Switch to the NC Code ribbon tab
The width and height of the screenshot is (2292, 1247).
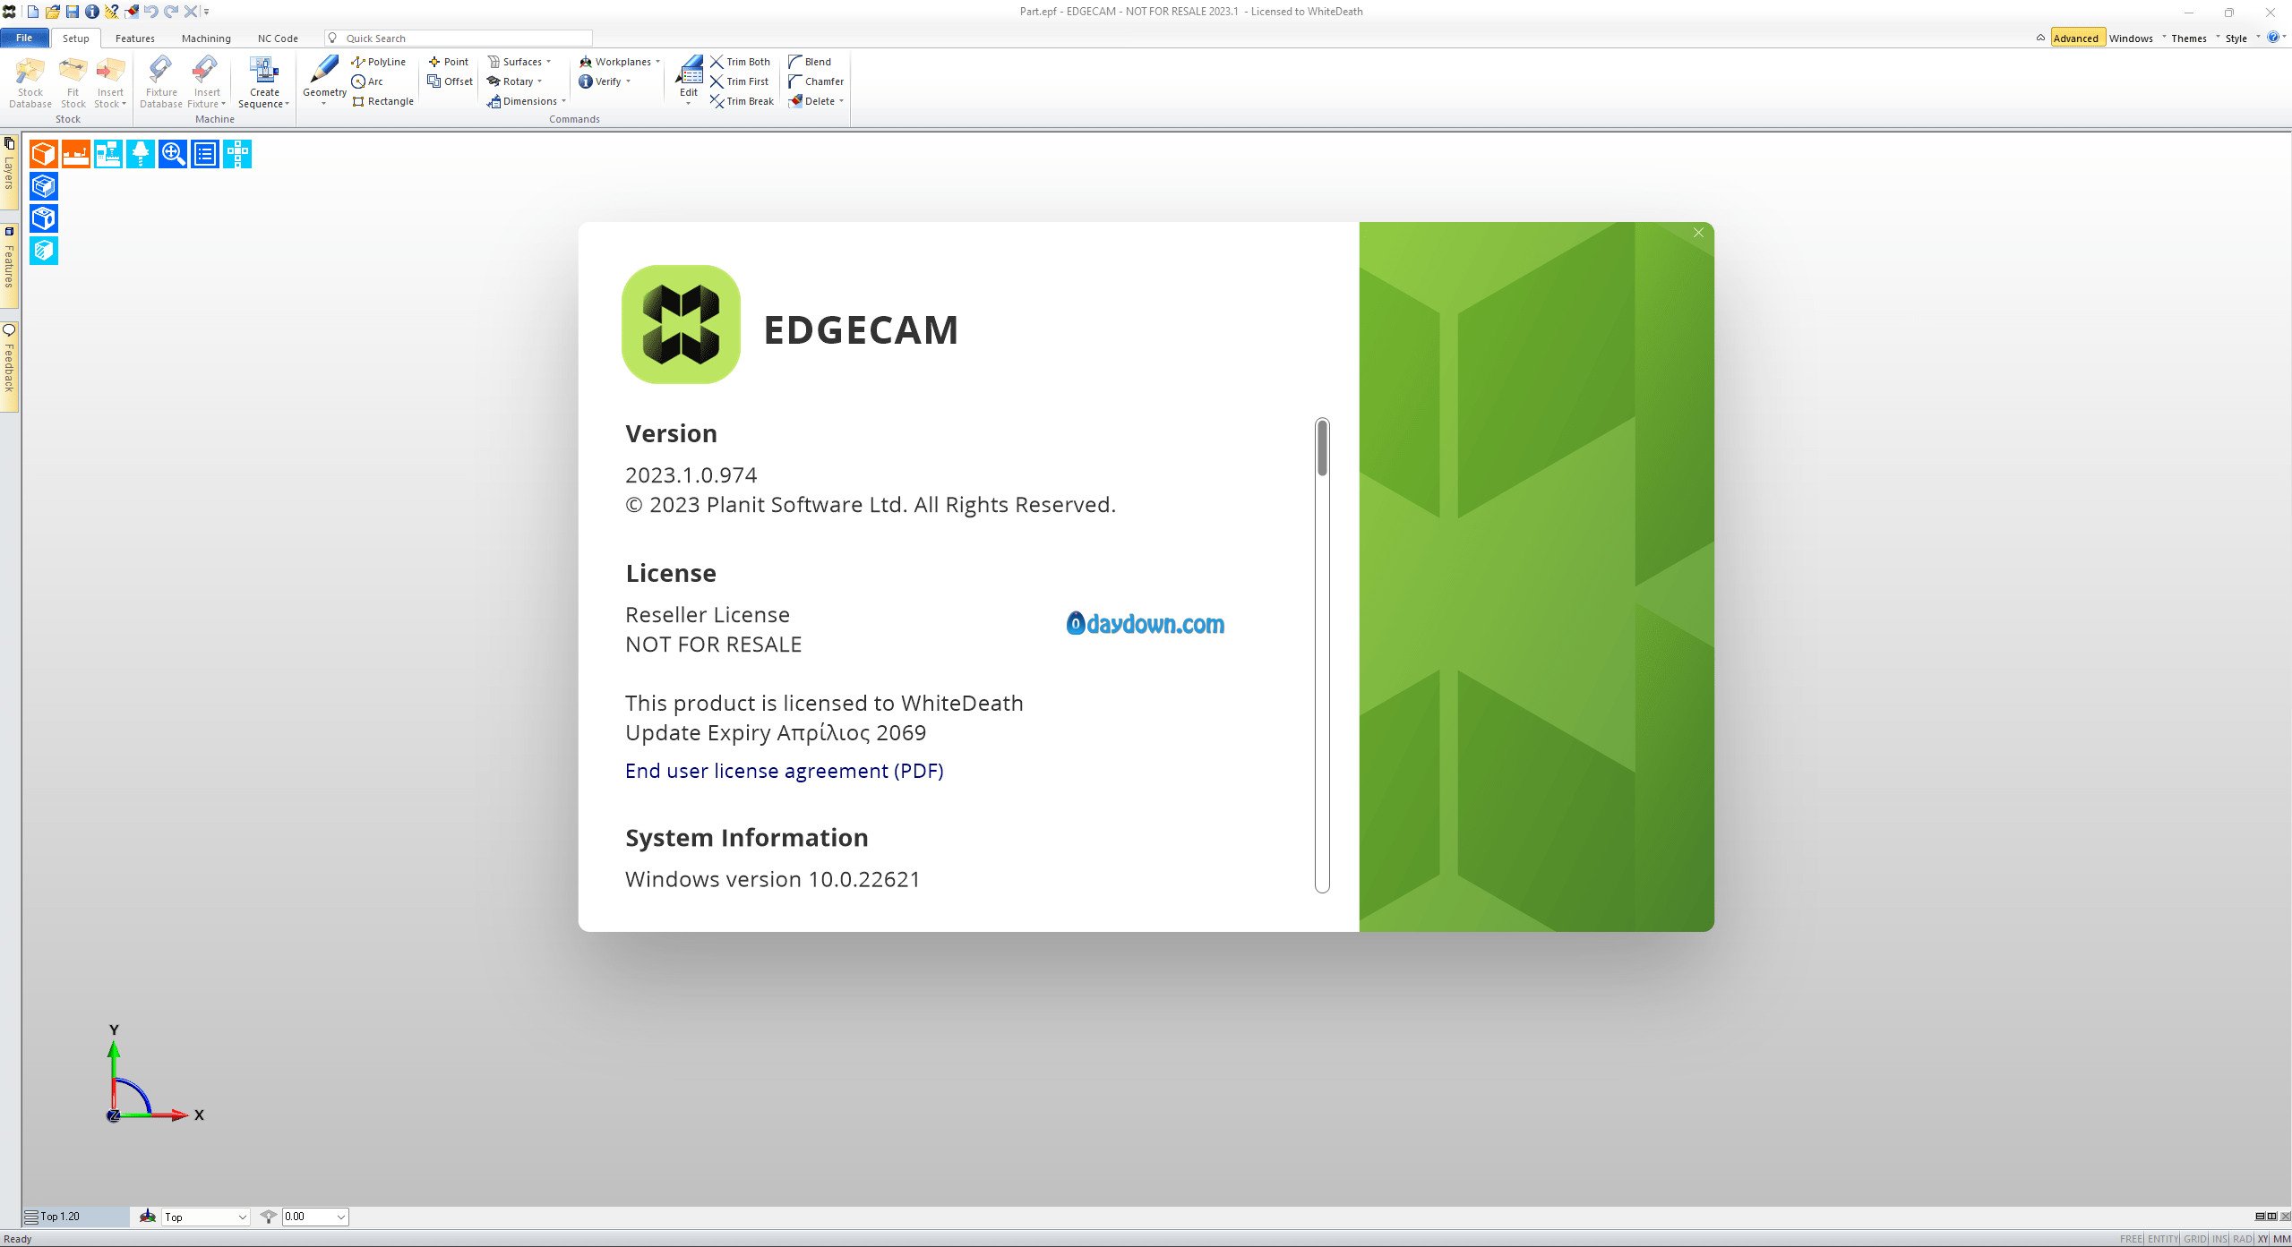pos(278,38)
